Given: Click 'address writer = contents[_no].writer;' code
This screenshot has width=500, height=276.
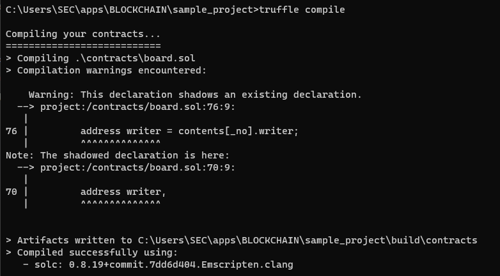Looking at the screenshot, I should [189, 131].
